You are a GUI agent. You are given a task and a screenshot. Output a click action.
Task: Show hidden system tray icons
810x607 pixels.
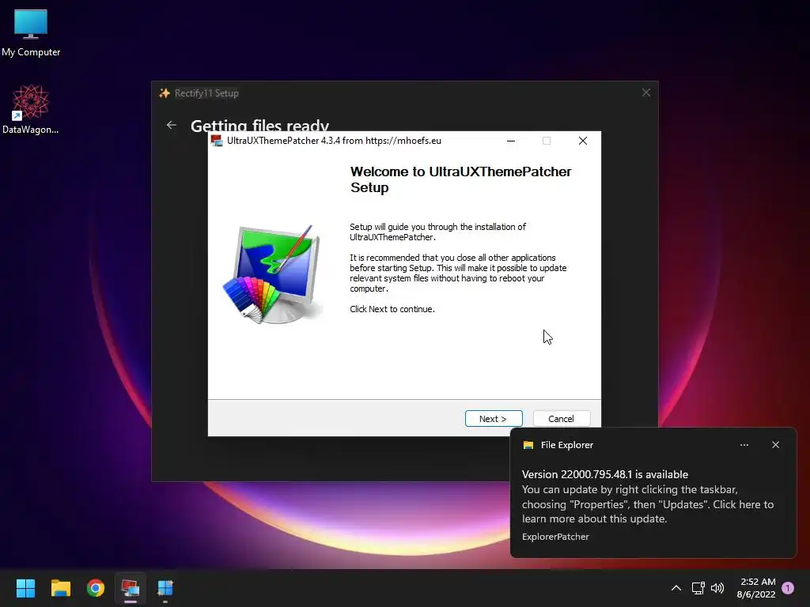tap(676, 588)
